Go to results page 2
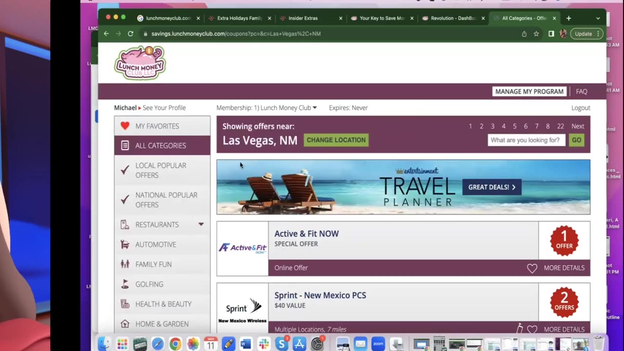Screen dimensions: 624x351 pyautogui.click(x=481, y=126)
